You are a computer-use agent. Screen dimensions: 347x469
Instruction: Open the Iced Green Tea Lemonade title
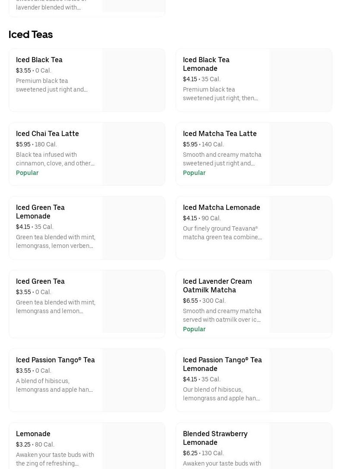click(40, 212)
